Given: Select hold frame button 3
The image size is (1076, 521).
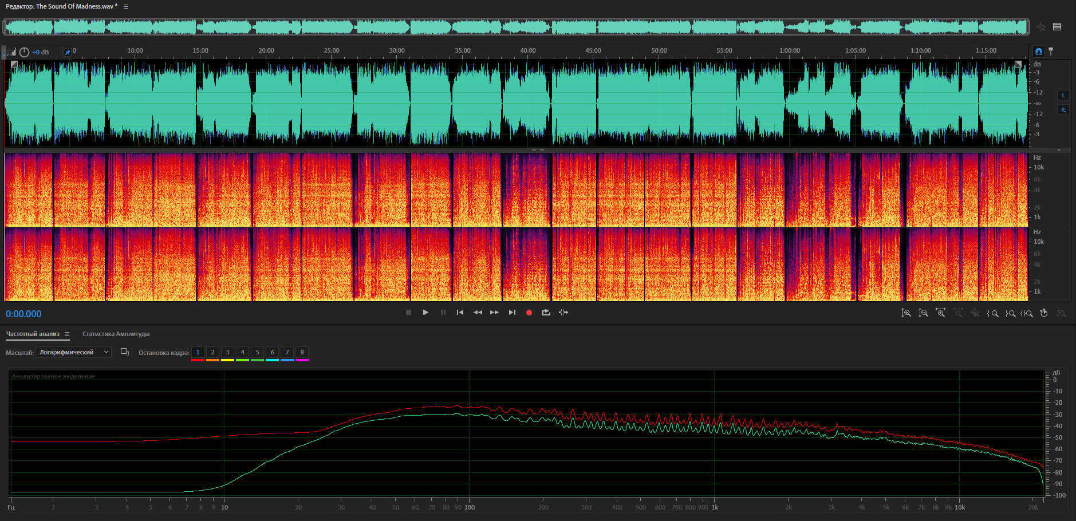Looking at the screenshot, I should [x=227, y=352].
